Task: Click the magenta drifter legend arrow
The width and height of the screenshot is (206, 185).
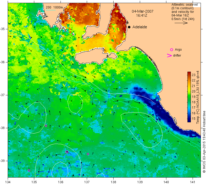Action: click(169, 55)
